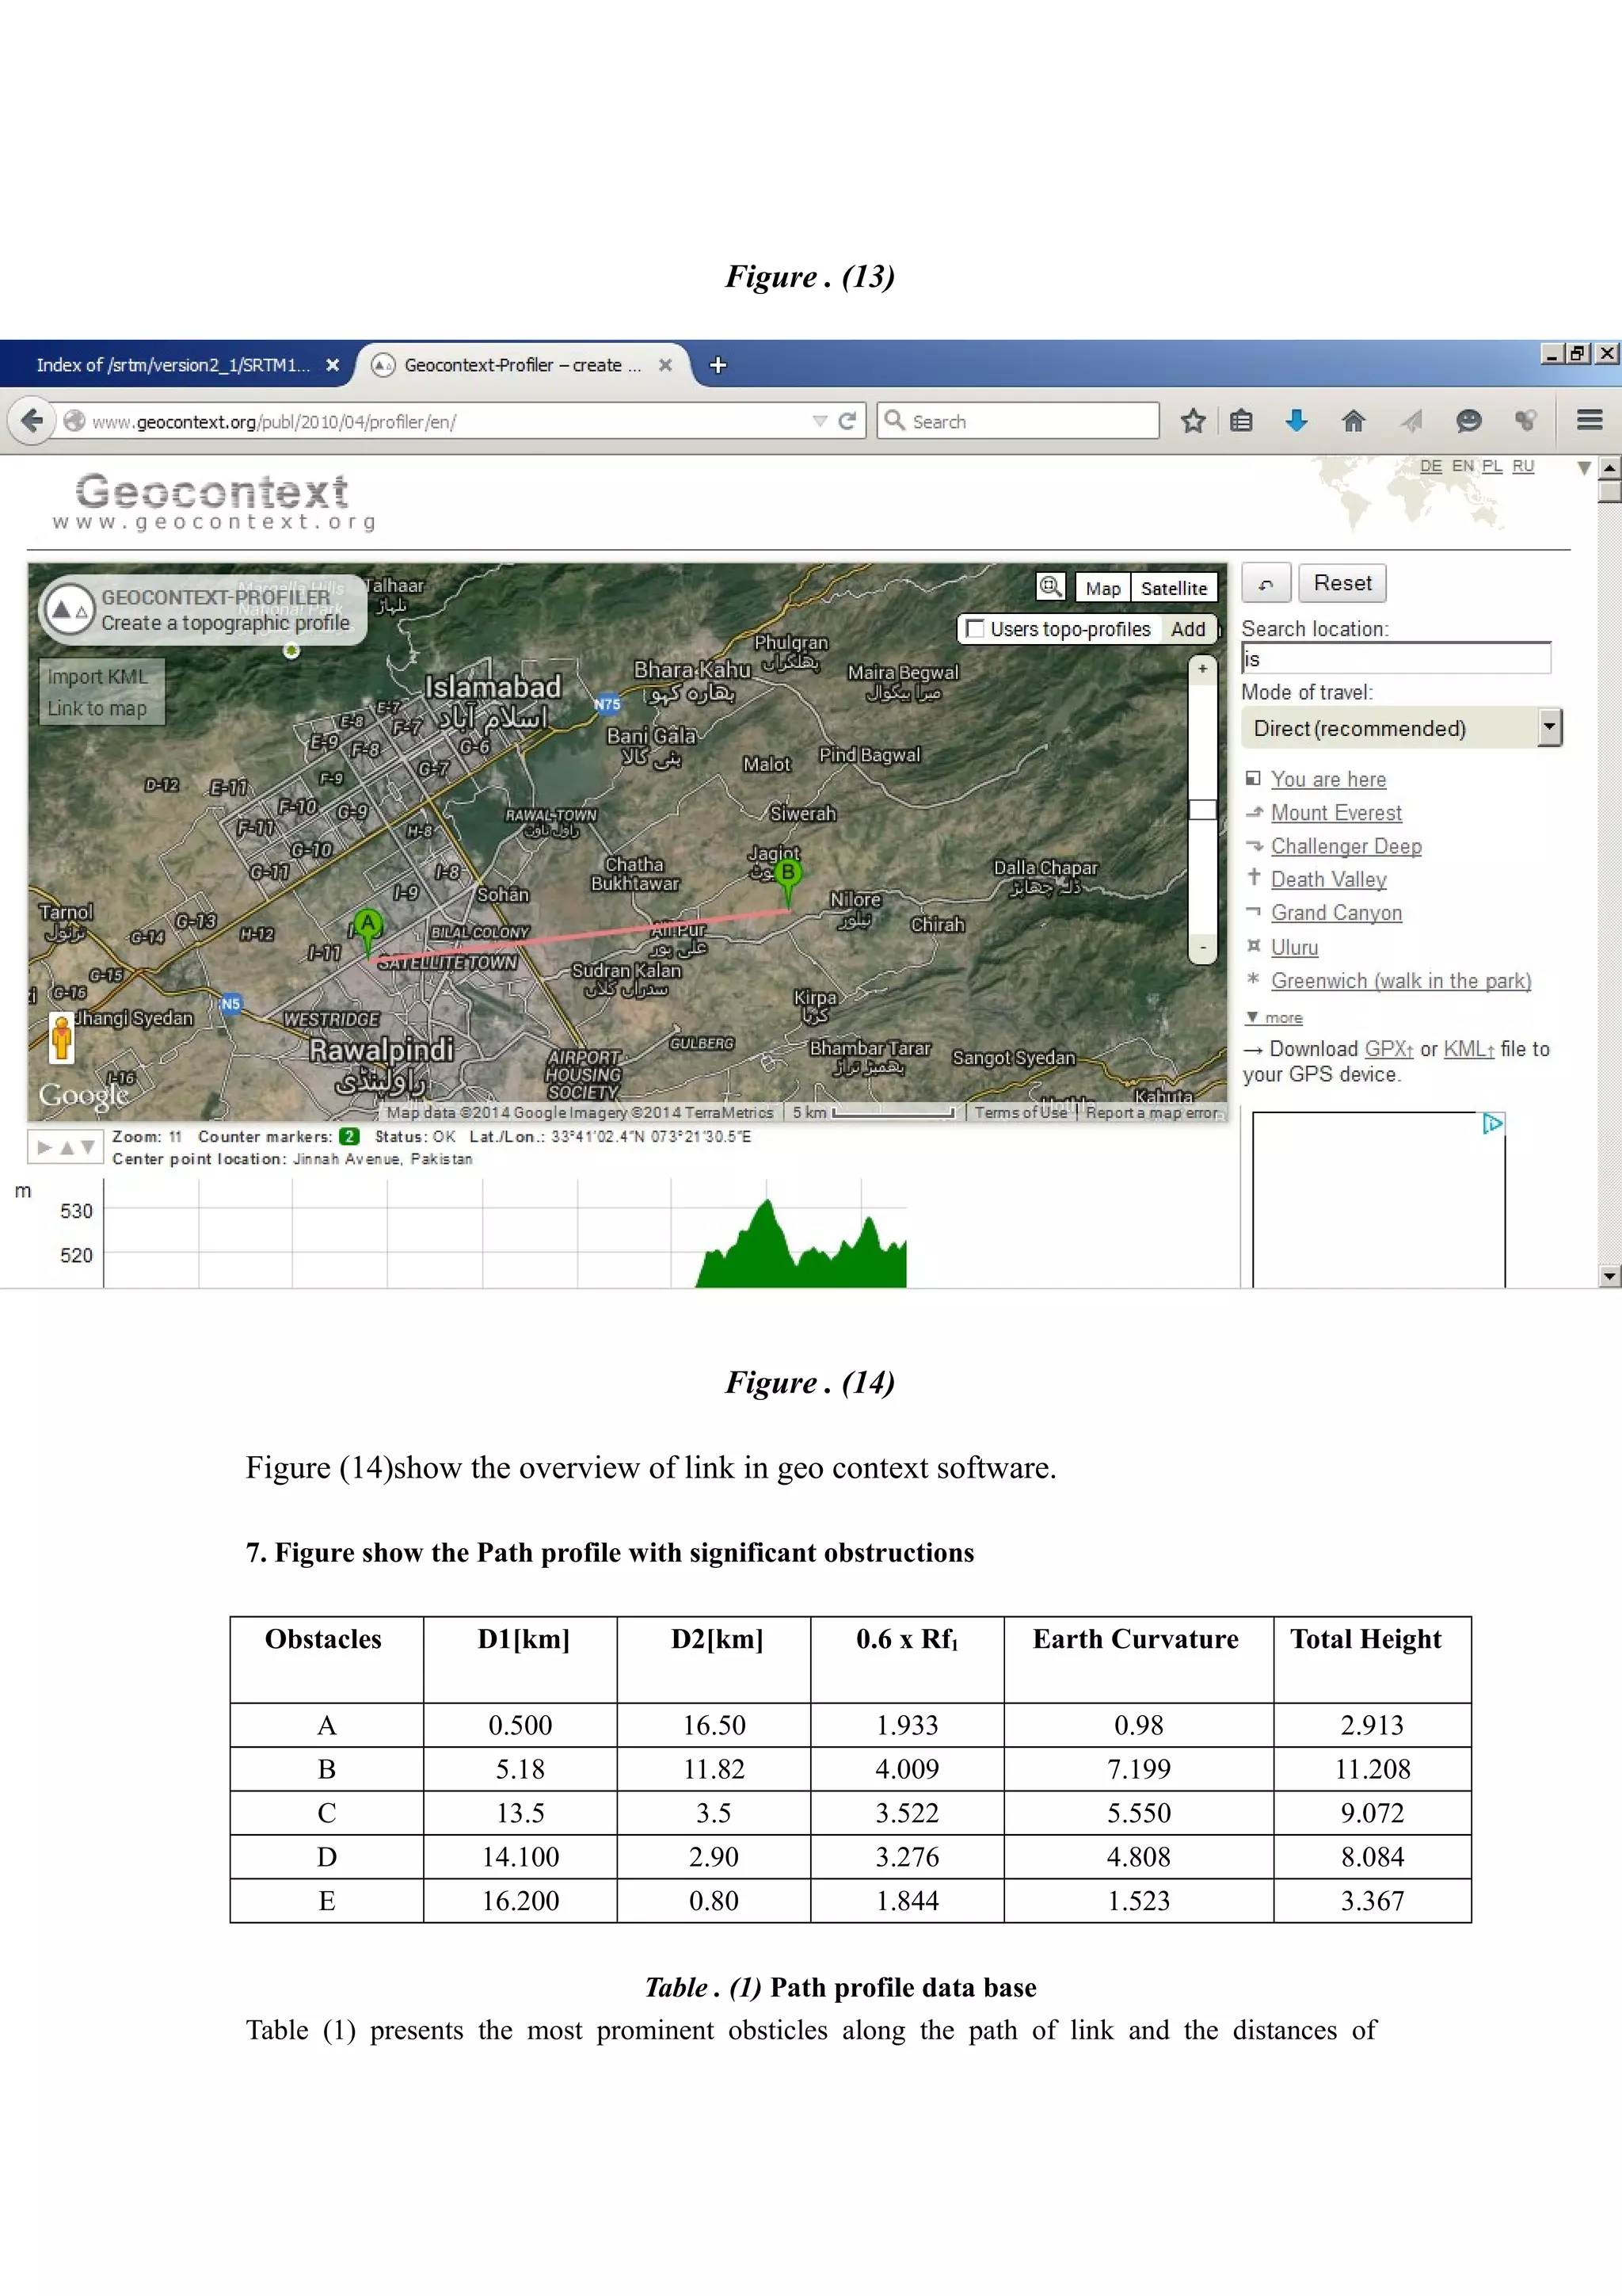Click the map zoom slider handle
The width and height of the screenshot is (1622, 2296).
click(1202, 809)
